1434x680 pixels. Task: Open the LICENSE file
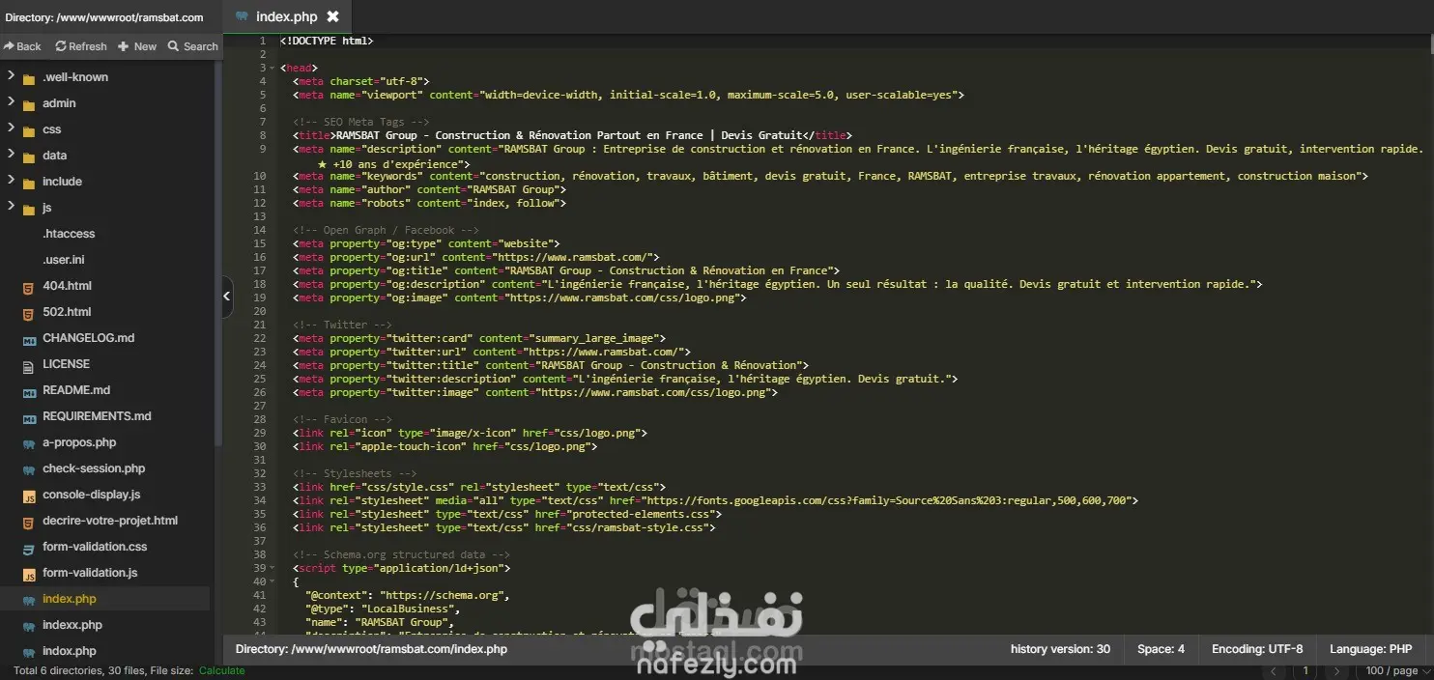pos(66,364)
